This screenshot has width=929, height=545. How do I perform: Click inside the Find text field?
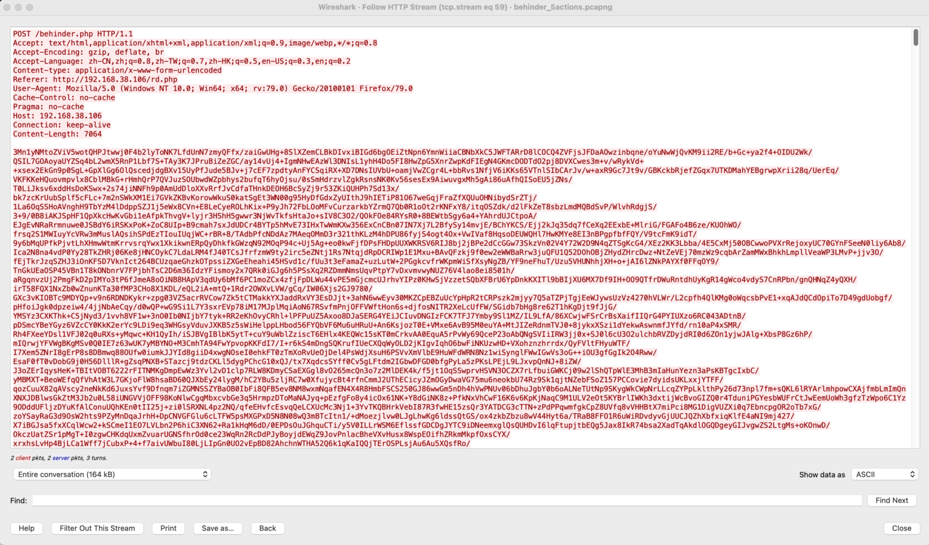click(x=423, y=500)
